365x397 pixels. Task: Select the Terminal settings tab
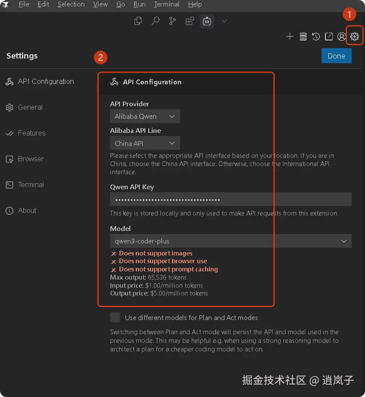(x=25, y=185)
